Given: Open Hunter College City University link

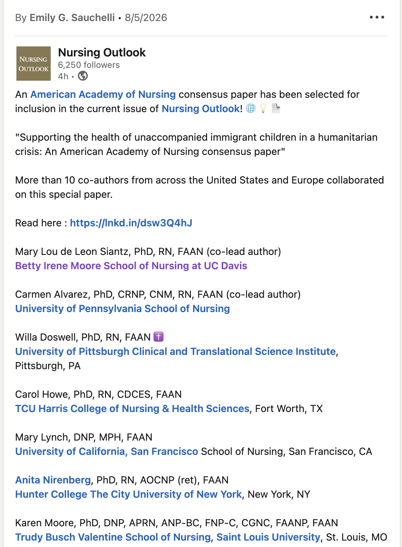Looking at the screenshot, I should [129, 494].
